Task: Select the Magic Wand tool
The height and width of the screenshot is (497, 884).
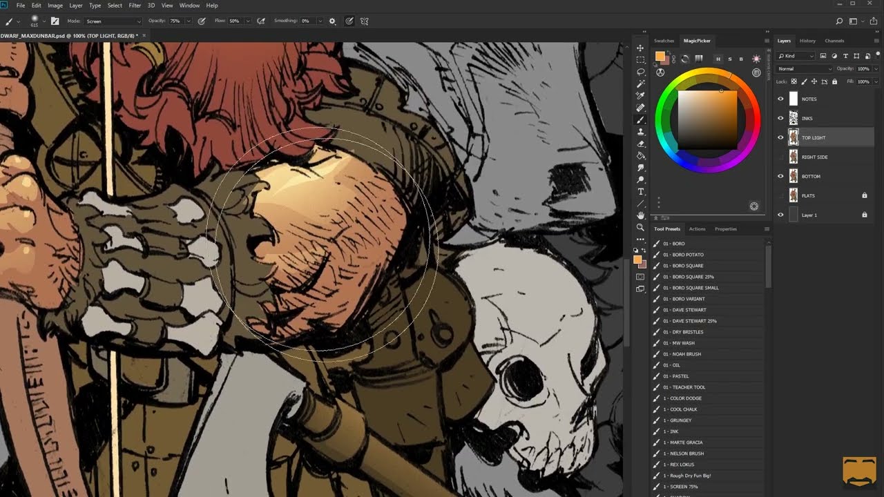Action: click(640, 84)
